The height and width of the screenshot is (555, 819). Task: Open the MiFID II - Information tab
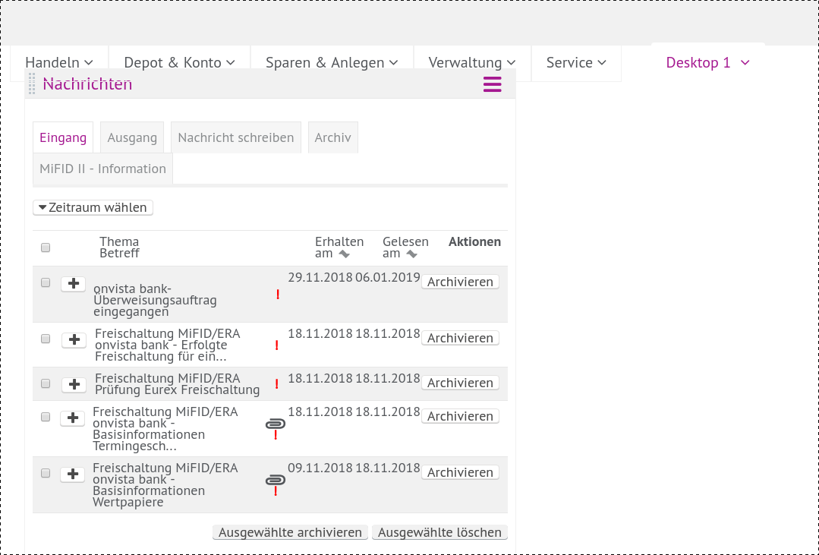(x=102, y=169)
